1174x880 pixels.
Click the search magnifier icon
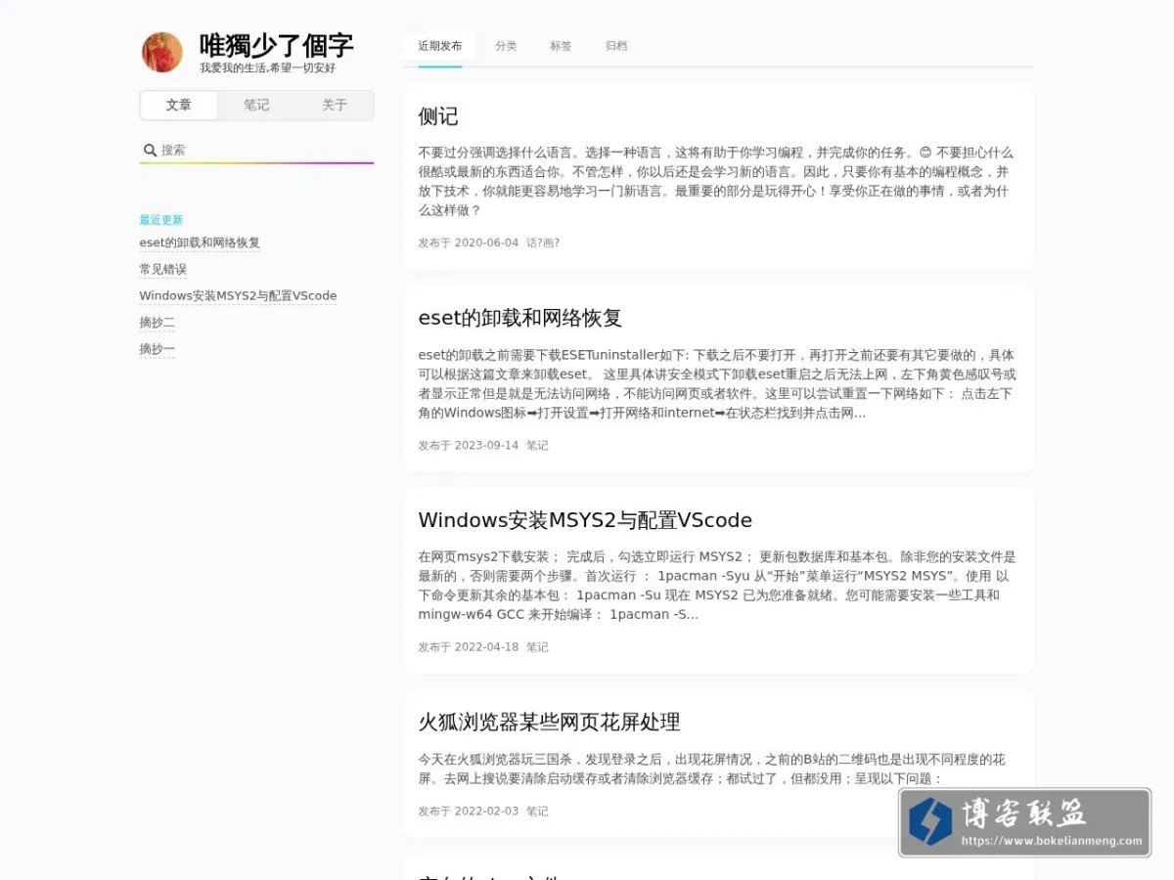150,150
